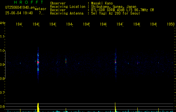Select 'Shibukawa, Gunma, Japan' location text

click(x=114, y=7)
